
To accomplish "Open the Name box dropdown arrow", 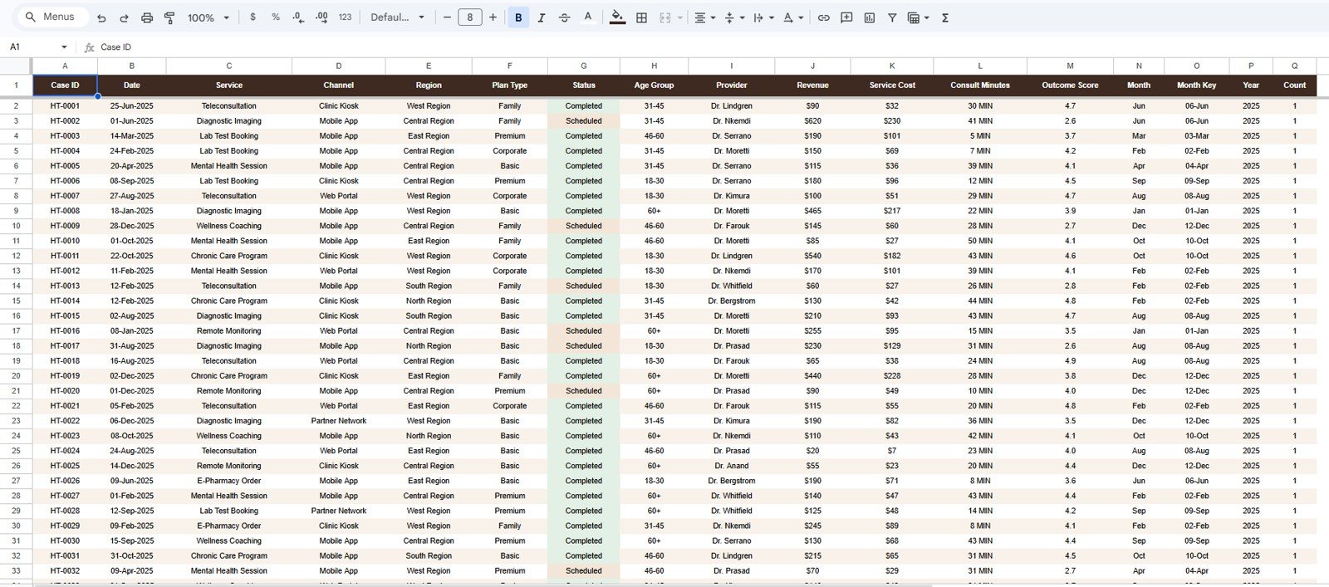I will (64, 47).
